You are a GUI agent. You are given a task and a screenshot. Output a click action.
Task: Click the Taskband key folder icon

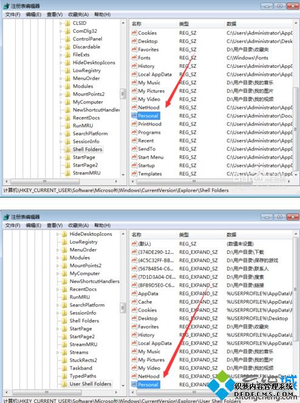pos(64,368)
